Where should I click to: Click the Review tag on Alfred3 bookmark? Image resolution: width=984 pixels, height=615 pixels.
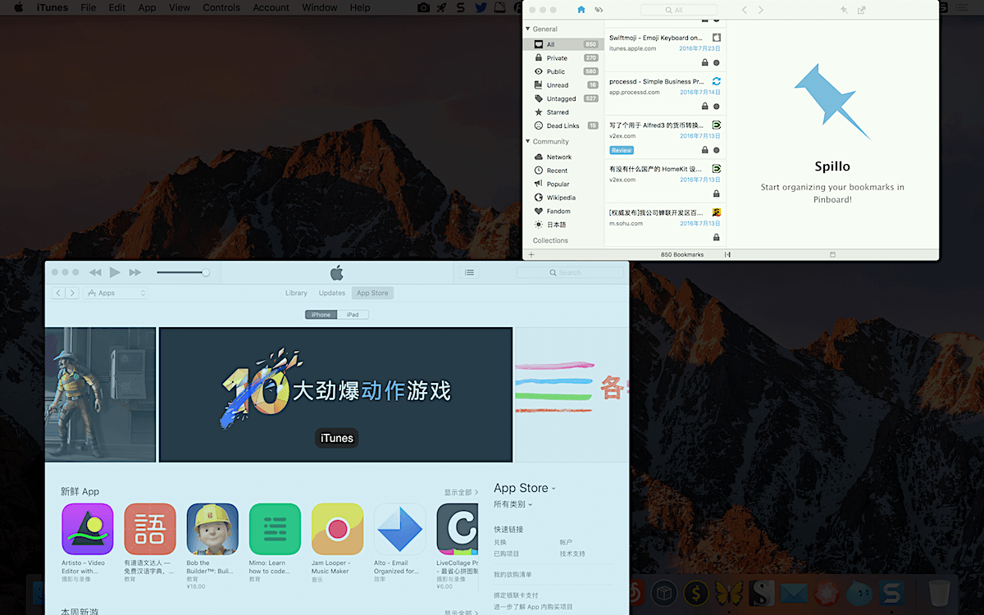pyautogui.click(x=622, y=150)
